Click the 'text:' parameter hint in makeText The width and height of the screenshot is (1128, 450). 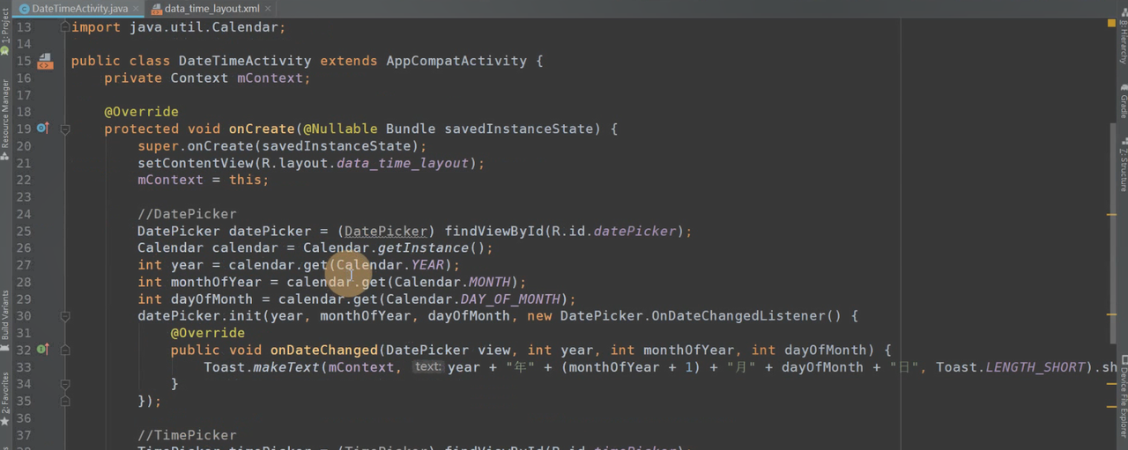click(427, 367)
